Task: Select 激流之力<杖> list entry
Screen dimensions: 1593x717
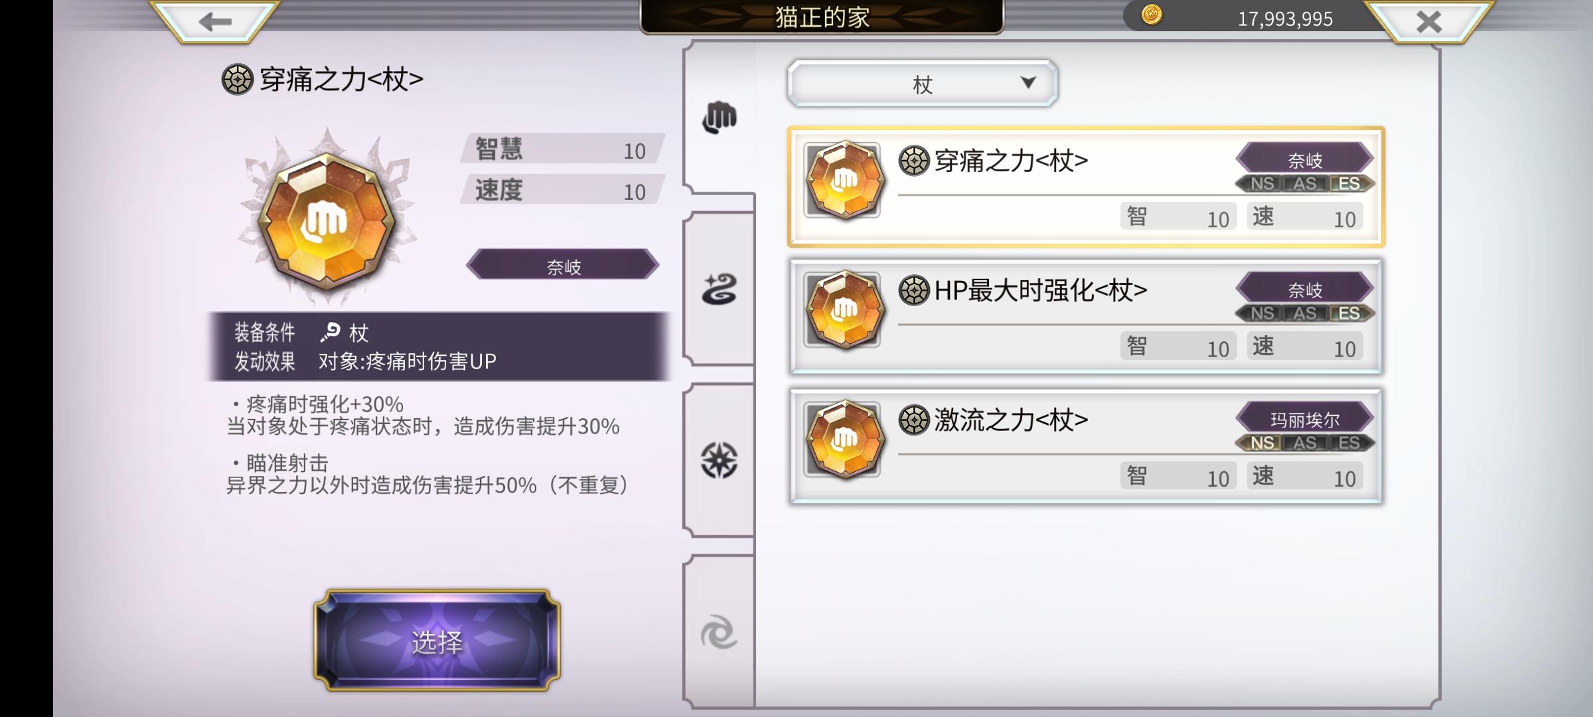Action: pyautogui.click(x=1086, y=446)
